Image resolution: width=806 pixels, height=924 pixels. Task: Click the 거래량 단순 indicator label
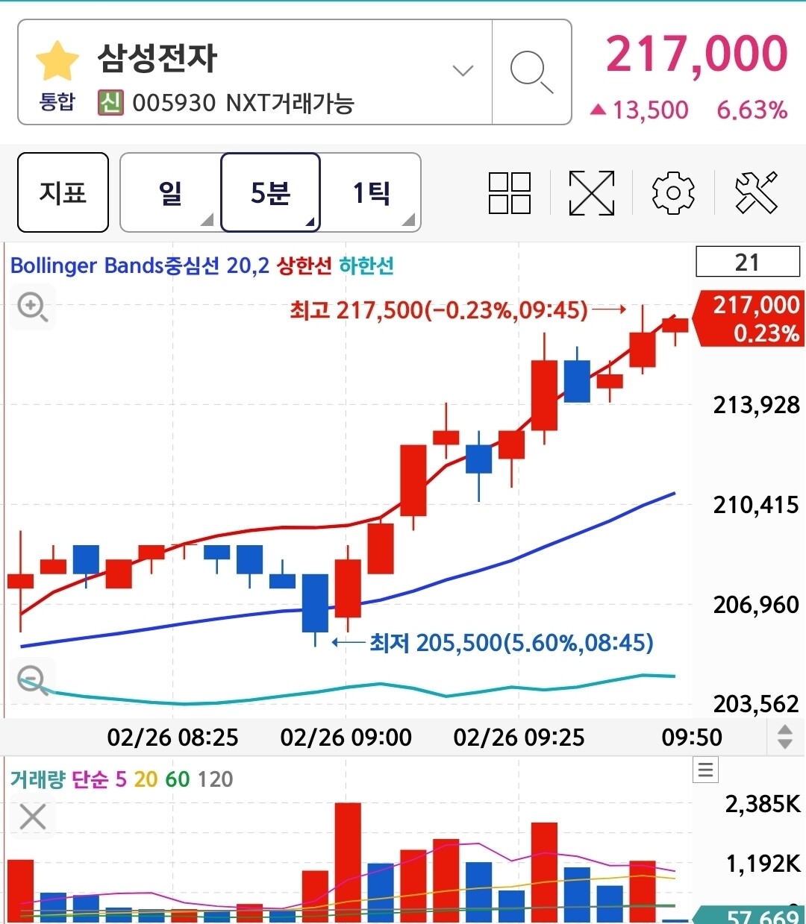(x=59, y=779)
